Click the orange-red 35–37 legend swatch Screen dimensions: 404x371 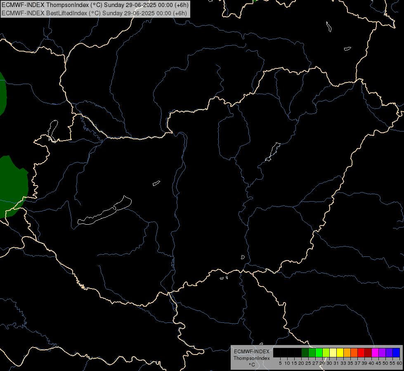354,352
